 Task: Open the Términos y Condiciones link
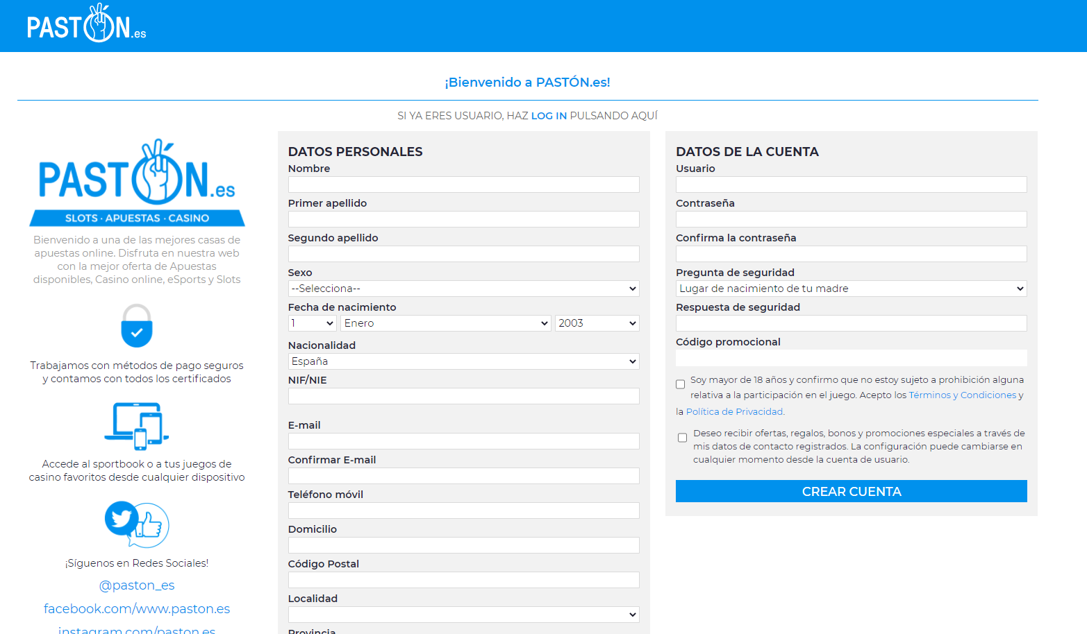[962, 395]
